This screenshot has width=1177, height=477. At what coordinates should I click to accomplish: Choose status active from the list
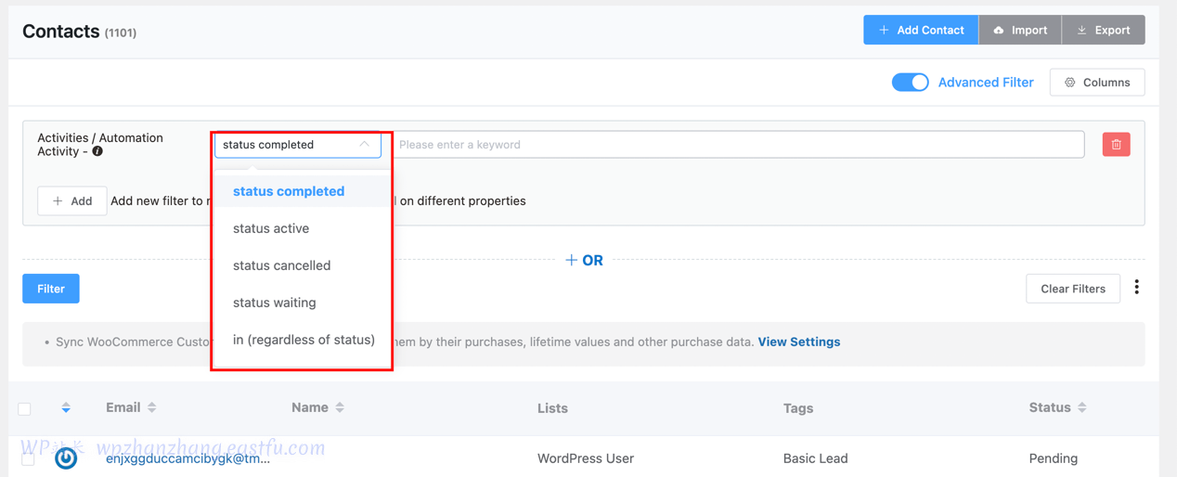point(271,228)
